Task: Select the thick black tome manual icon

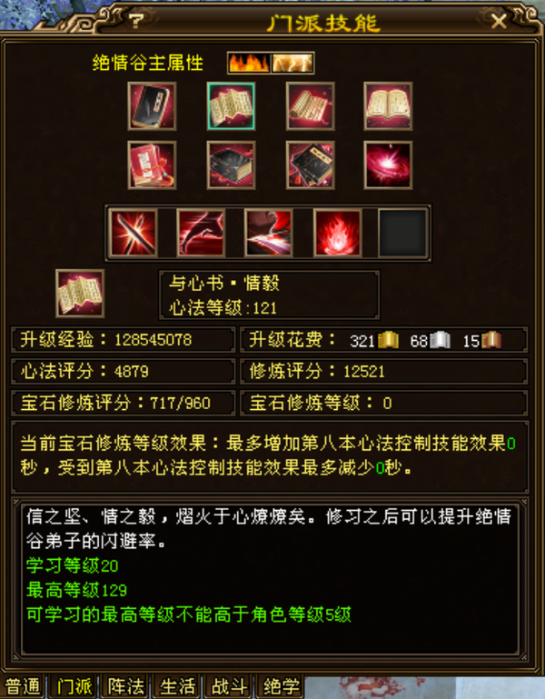Action: [231, 165]
